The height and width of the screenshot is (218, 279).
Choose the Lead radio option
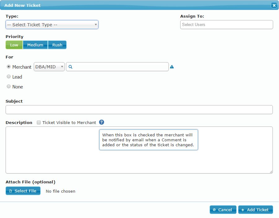pos(9,77)
